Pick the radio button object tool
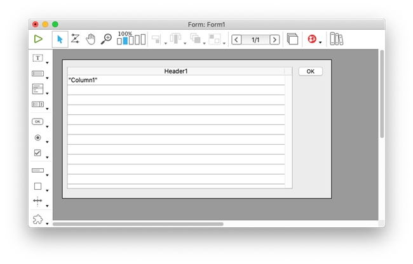This screenshot has height=264, width=413. (37, 137)
